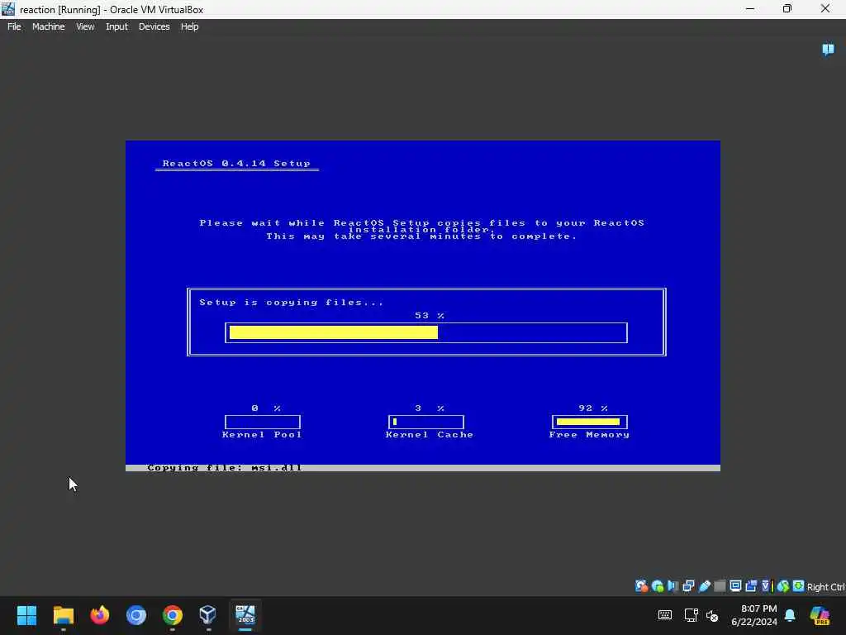Open the File menu

[x=14, y=26]
